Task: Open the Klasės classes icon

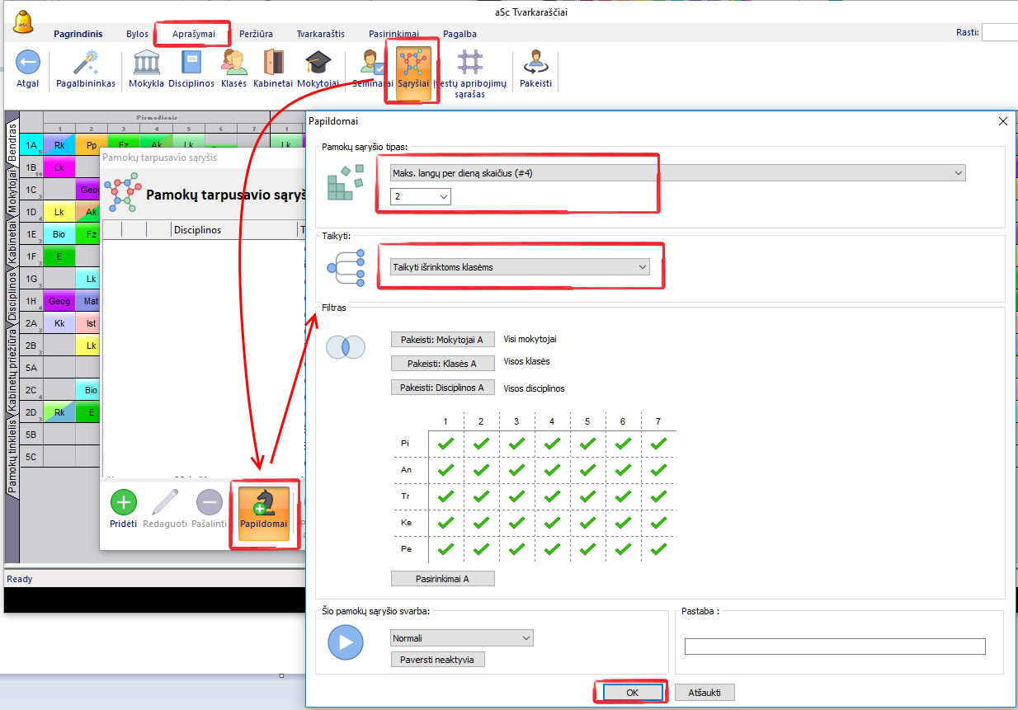Action: coord(233,63)
